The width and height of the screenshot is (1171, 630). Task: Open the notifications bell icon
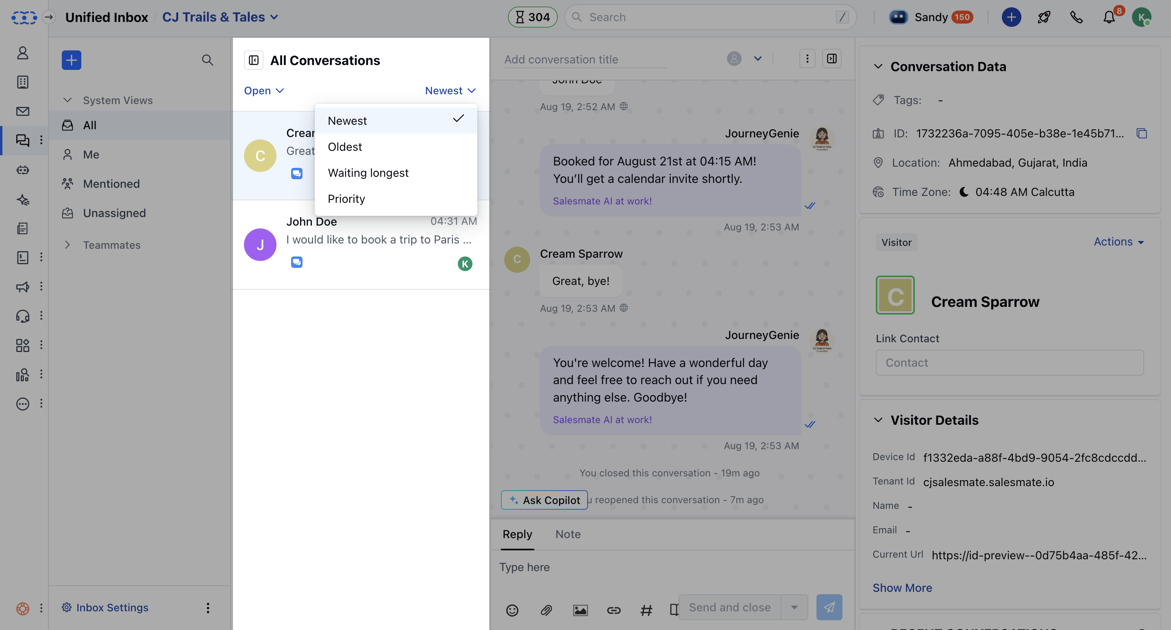tap(1109, 17)
